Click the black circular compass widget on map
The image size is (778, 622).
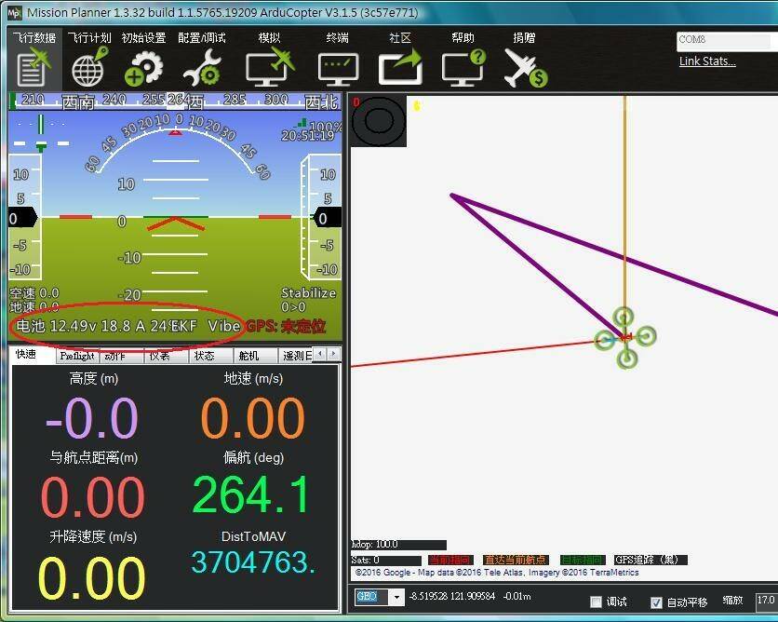click(x=379, y=121)
